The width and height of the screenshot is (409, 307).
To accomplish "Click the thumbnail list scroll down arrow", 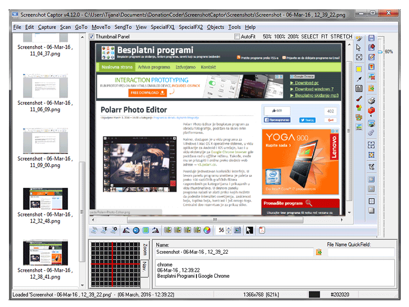I will click(82, 285).
